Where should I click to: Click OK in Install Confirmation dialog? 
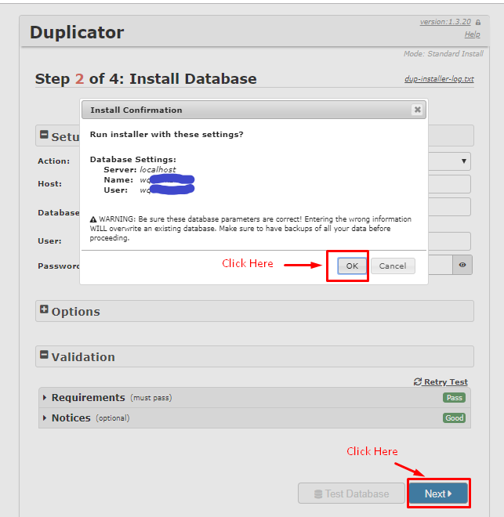[x=352, y=266]
